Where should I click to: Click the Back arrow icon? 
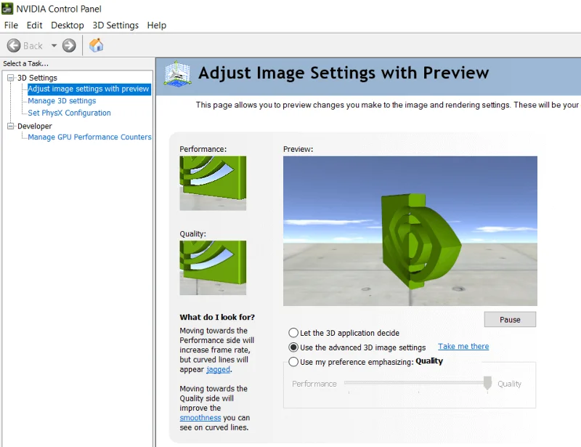click(14, 46)
